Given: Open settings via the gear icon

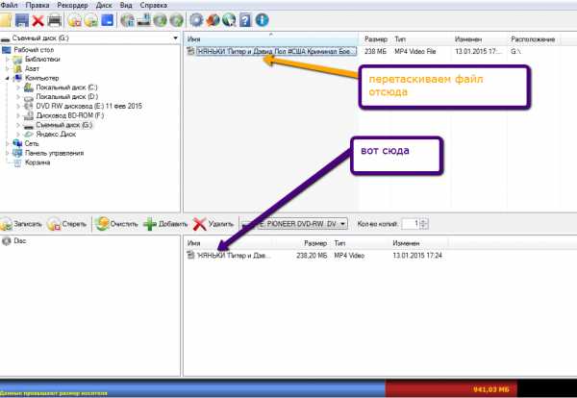Looking at the screenshot, I should (196, 20).
